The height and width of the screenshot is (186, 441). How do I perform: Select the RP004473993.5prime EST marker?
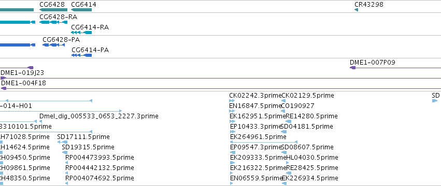coord(66,163)
